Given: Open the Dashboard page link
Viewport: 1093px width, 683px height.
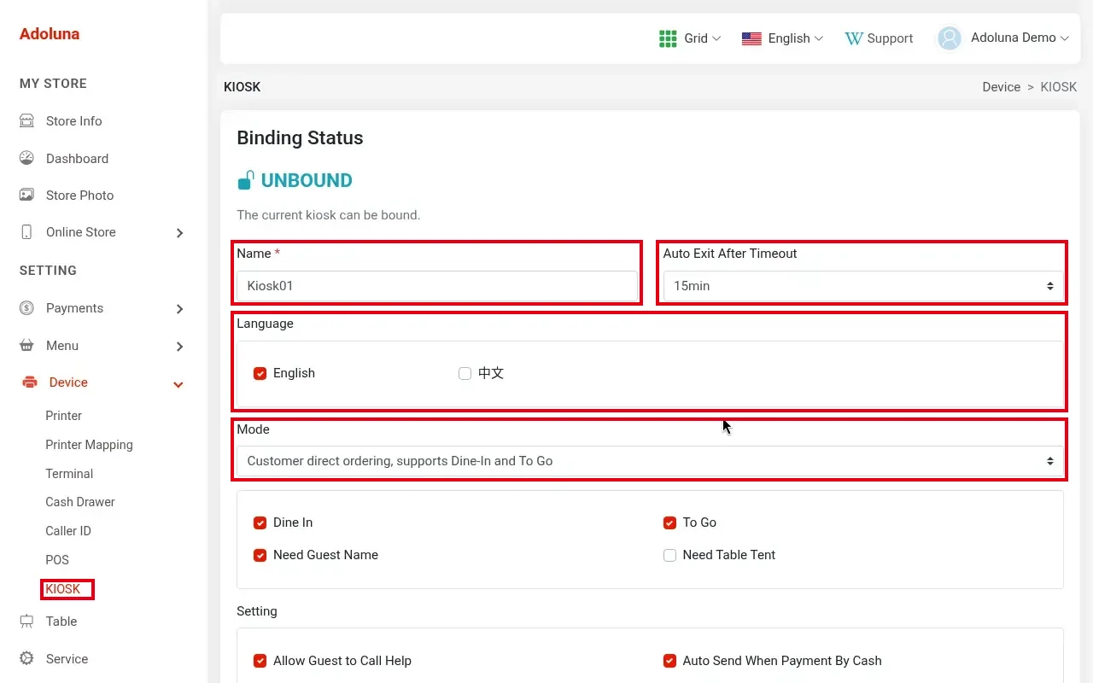Looking at the screenshot, I should coord(77,159).
